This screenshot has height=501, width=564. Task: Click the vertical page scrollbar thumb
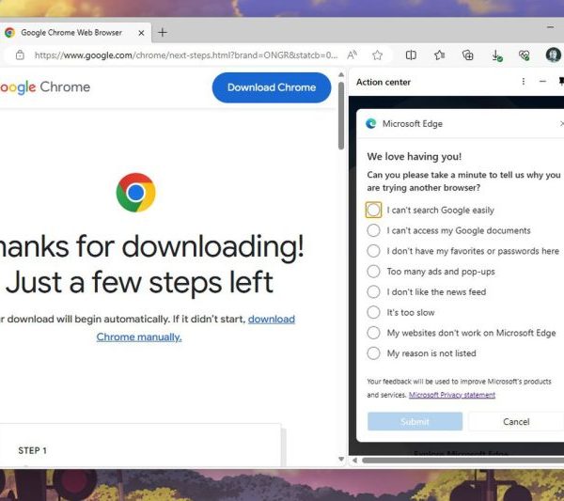[341, 116]
